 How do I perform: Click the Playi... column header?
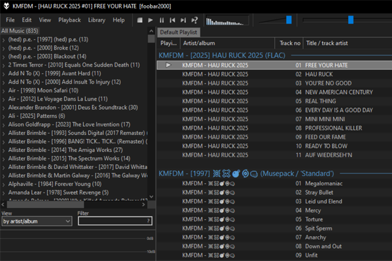169,43
